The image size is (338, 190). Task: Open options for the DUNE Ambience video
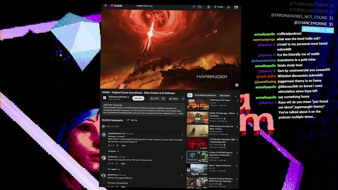pyautogui.click(x=237, y=127)
